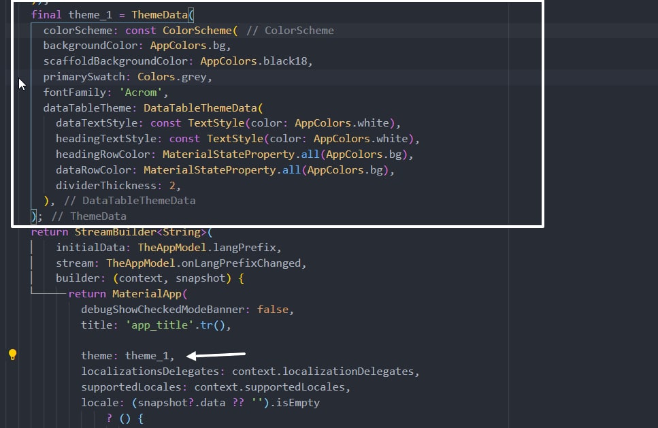This screenshot has height=428, width=658.
Task: Click the '// ColorScheme' comment
Action: tap(290, 30)
